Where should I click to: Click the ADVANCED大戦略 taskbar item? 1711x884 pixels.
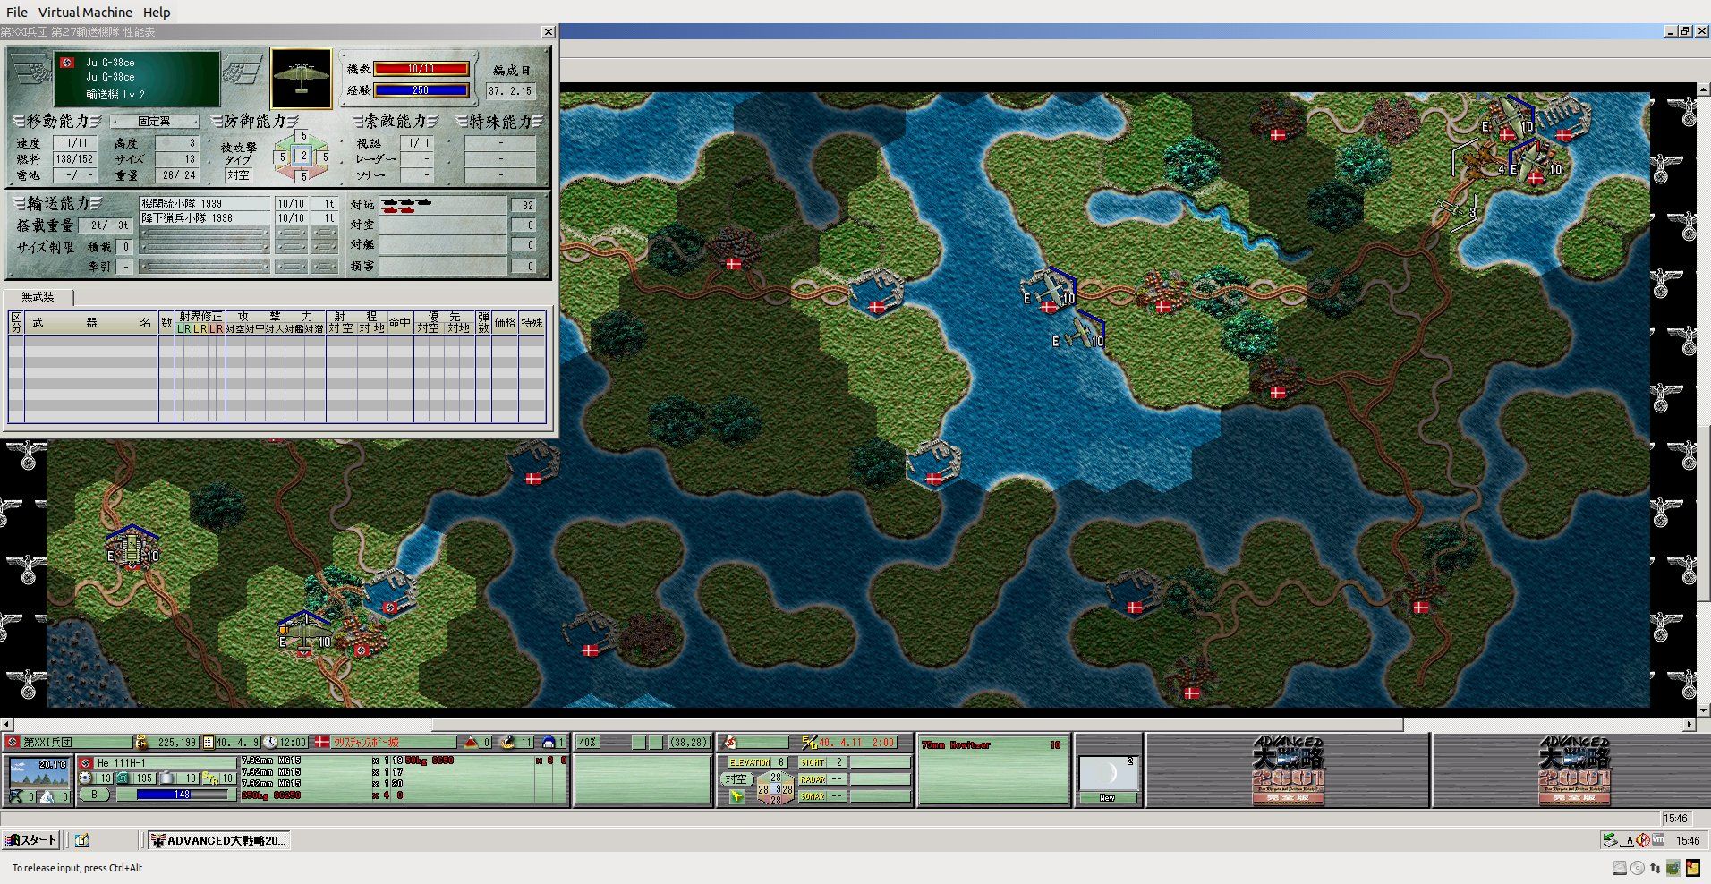pyautogui.click(x=217, y=840)
